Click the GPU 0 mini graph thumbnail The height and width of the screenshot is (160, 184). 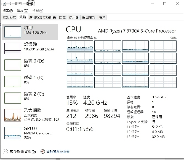coord(13,133)
